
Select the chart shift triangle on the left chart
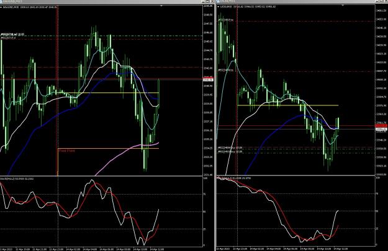[x=161, y=6]
